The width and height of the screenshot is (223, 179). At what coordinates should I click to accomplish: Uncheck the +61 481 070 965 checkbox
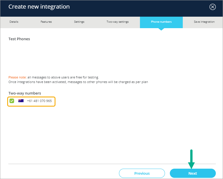pos(12,101)
